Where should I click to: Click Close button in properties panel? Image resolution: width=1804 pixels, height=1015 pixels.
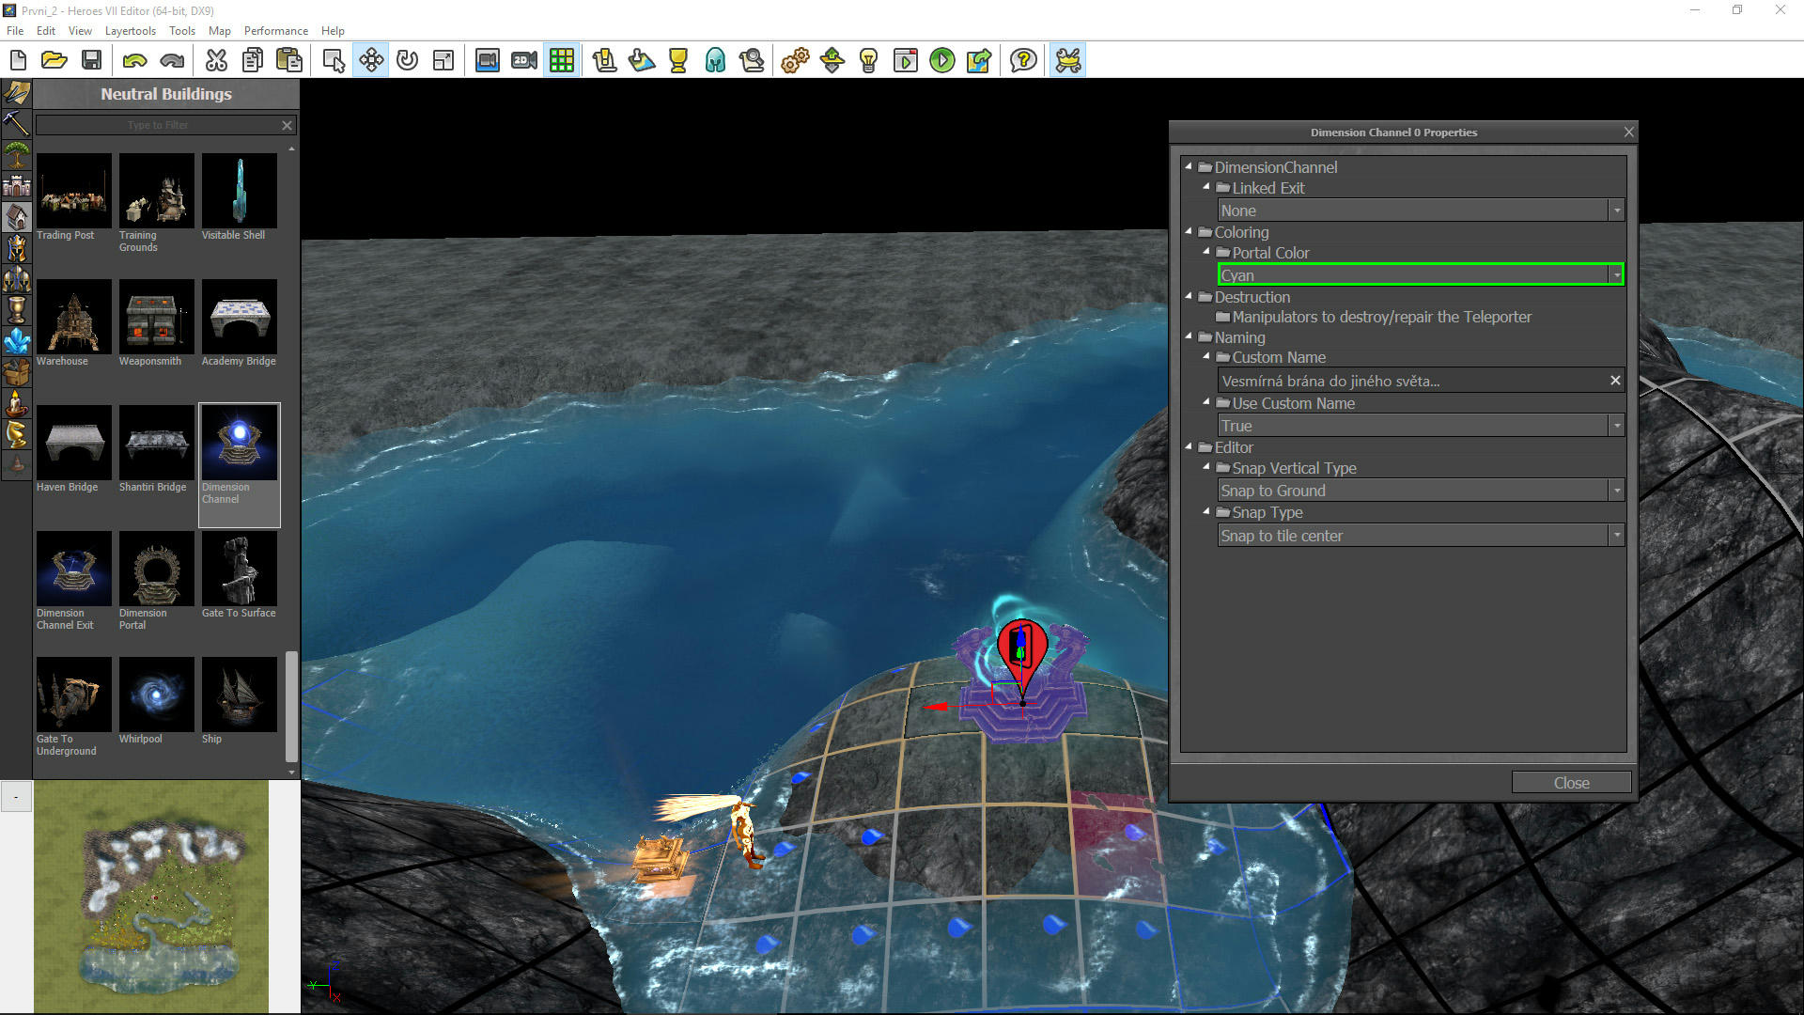click(x=1572, y=782)
